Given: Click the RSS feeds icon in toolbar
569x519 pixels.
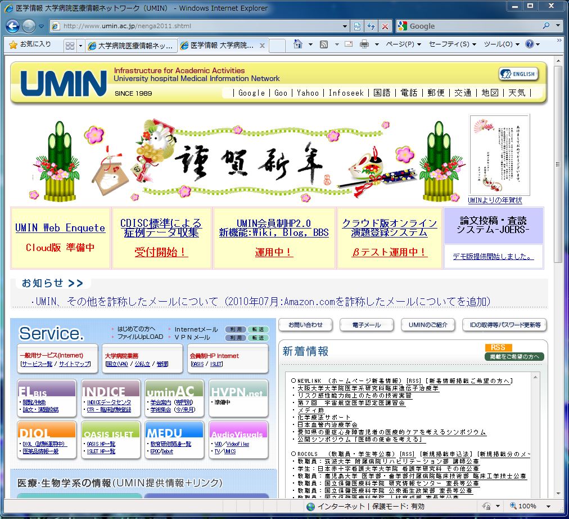Looking at the screenshot, I should (324, 44).
